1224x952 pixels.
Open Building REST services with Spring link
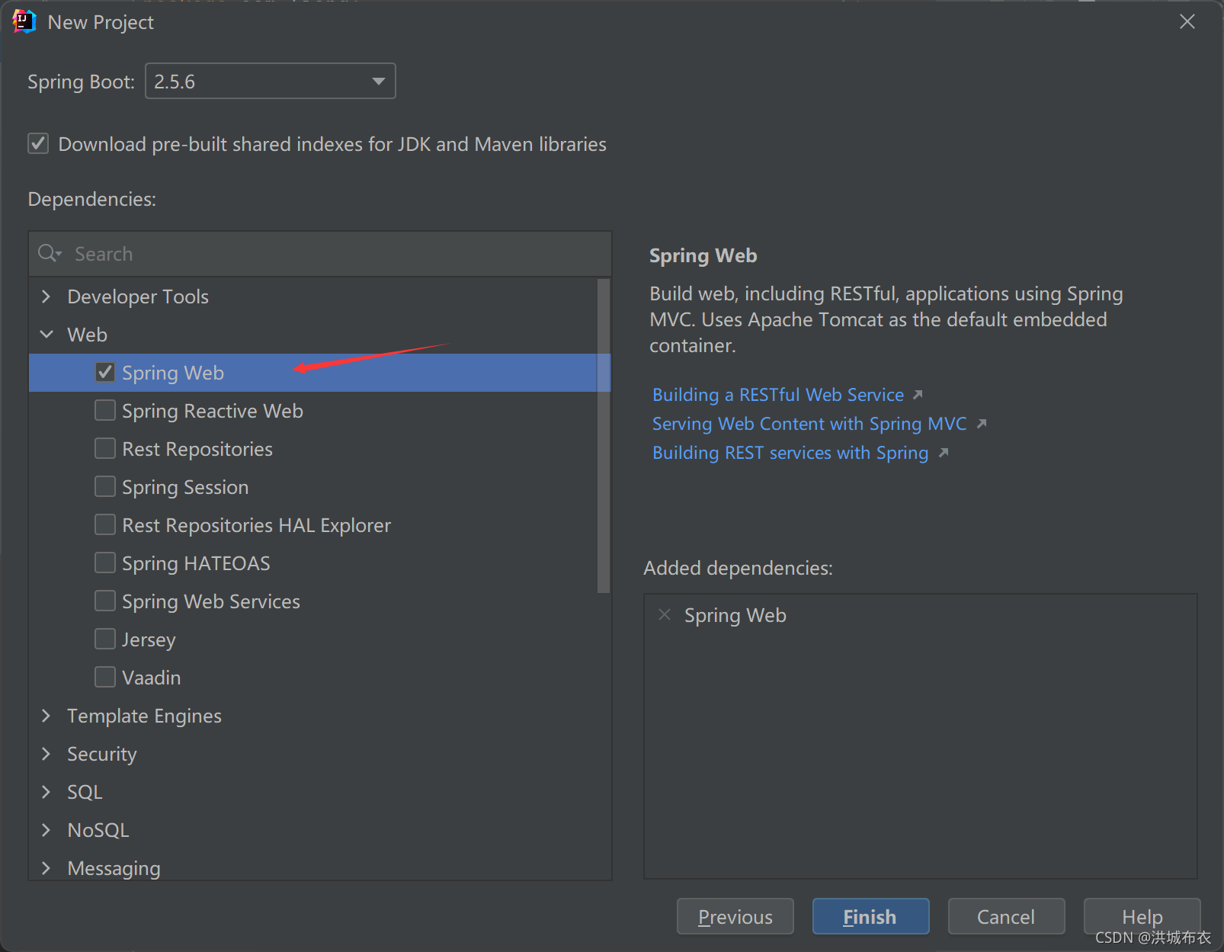[790, 453]
